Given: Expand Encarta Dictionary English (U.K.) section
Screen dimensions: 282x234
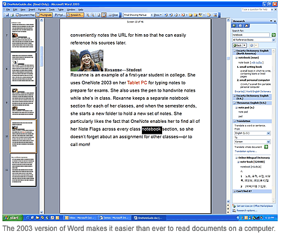Looking at the screenshot, I should coord(234,96).
